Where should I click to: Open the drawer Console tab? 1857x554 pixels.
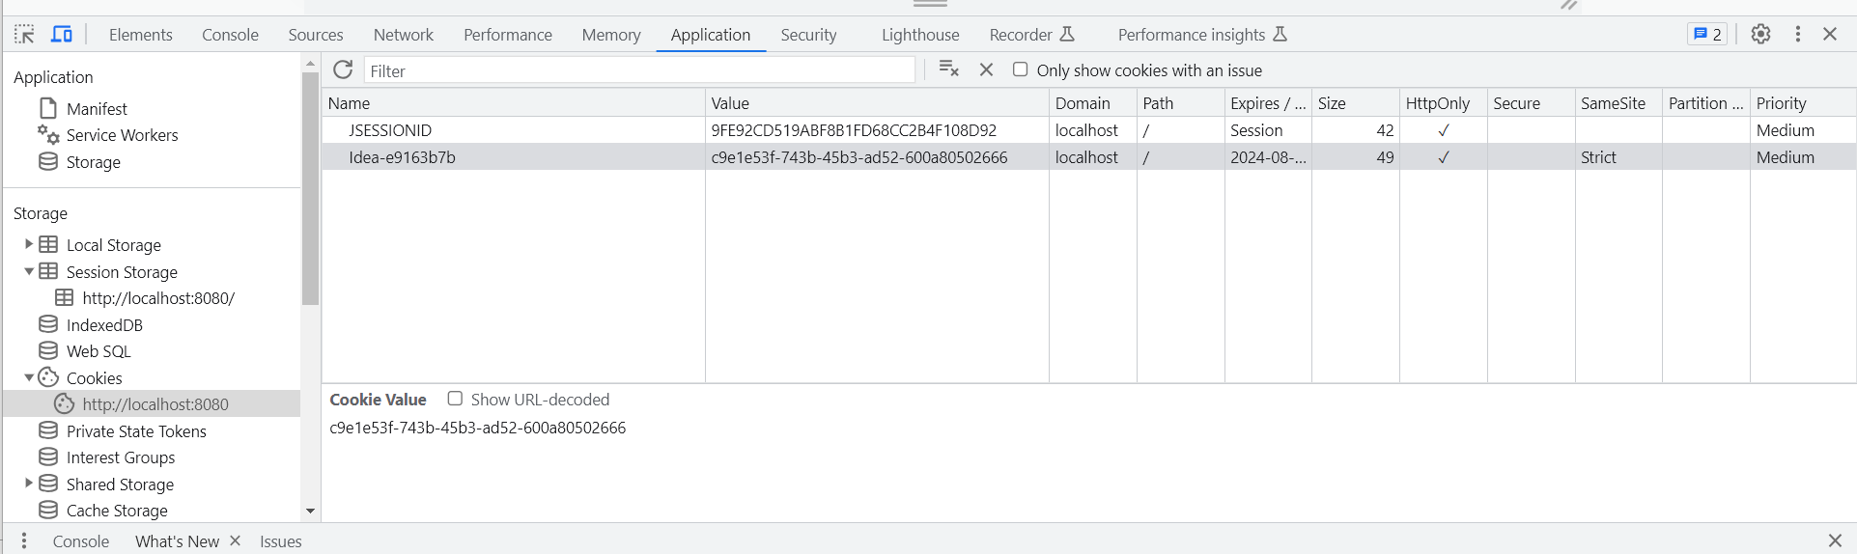tap(81, 540)
